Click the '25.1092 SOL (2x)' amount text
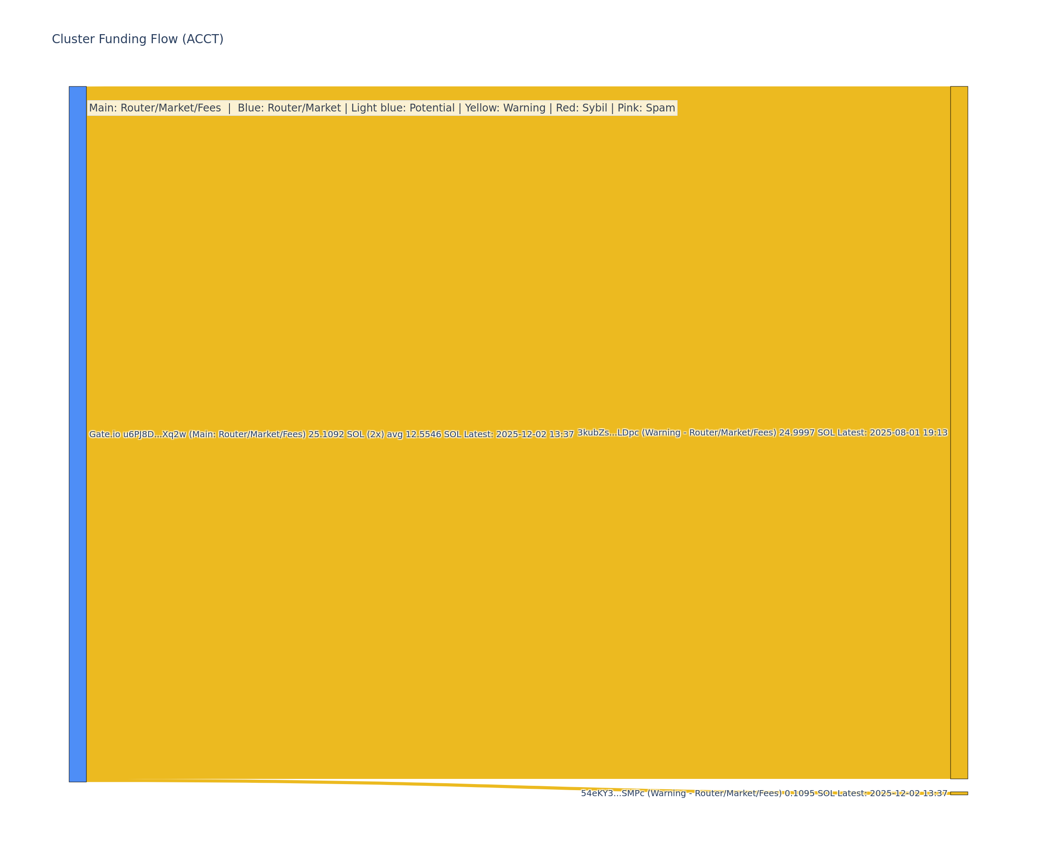This screenshot has height=864, width=1037. [x=346, y=435]
